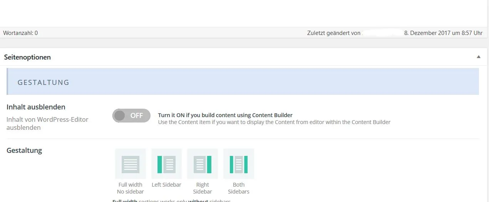
Task: Click the Seitenoptionen panel title
Action: click(27, 57)
